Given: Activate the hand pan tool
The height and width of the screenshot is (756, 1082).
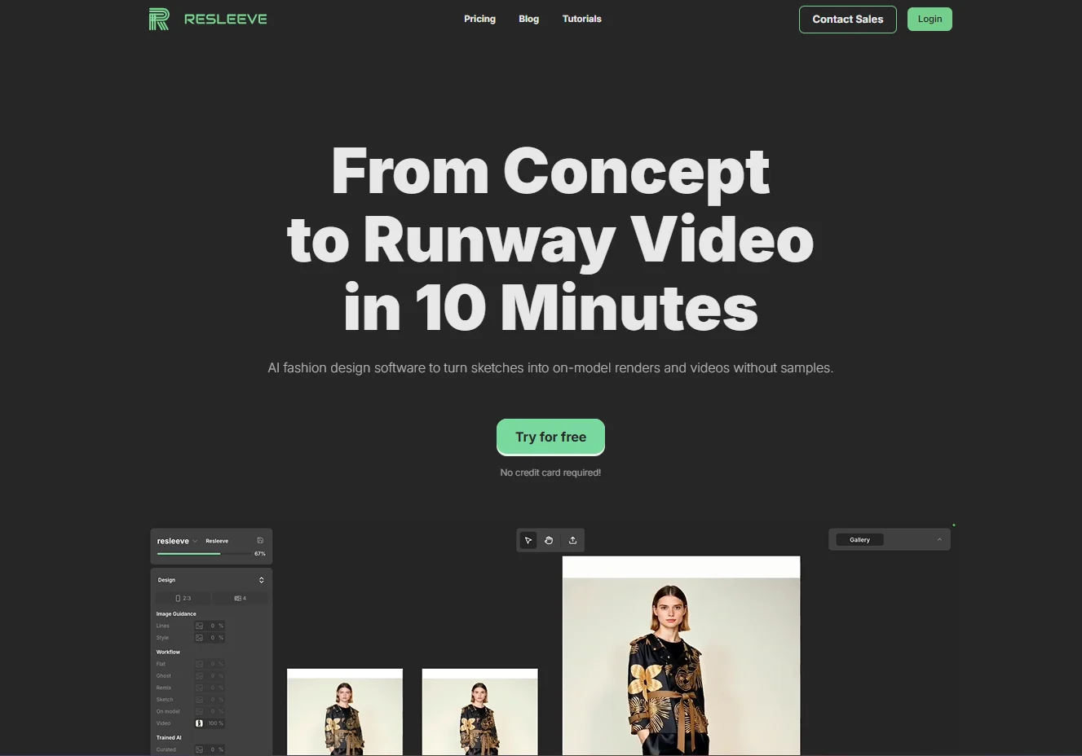Looking at the screenshot, I should coord(548,539).
